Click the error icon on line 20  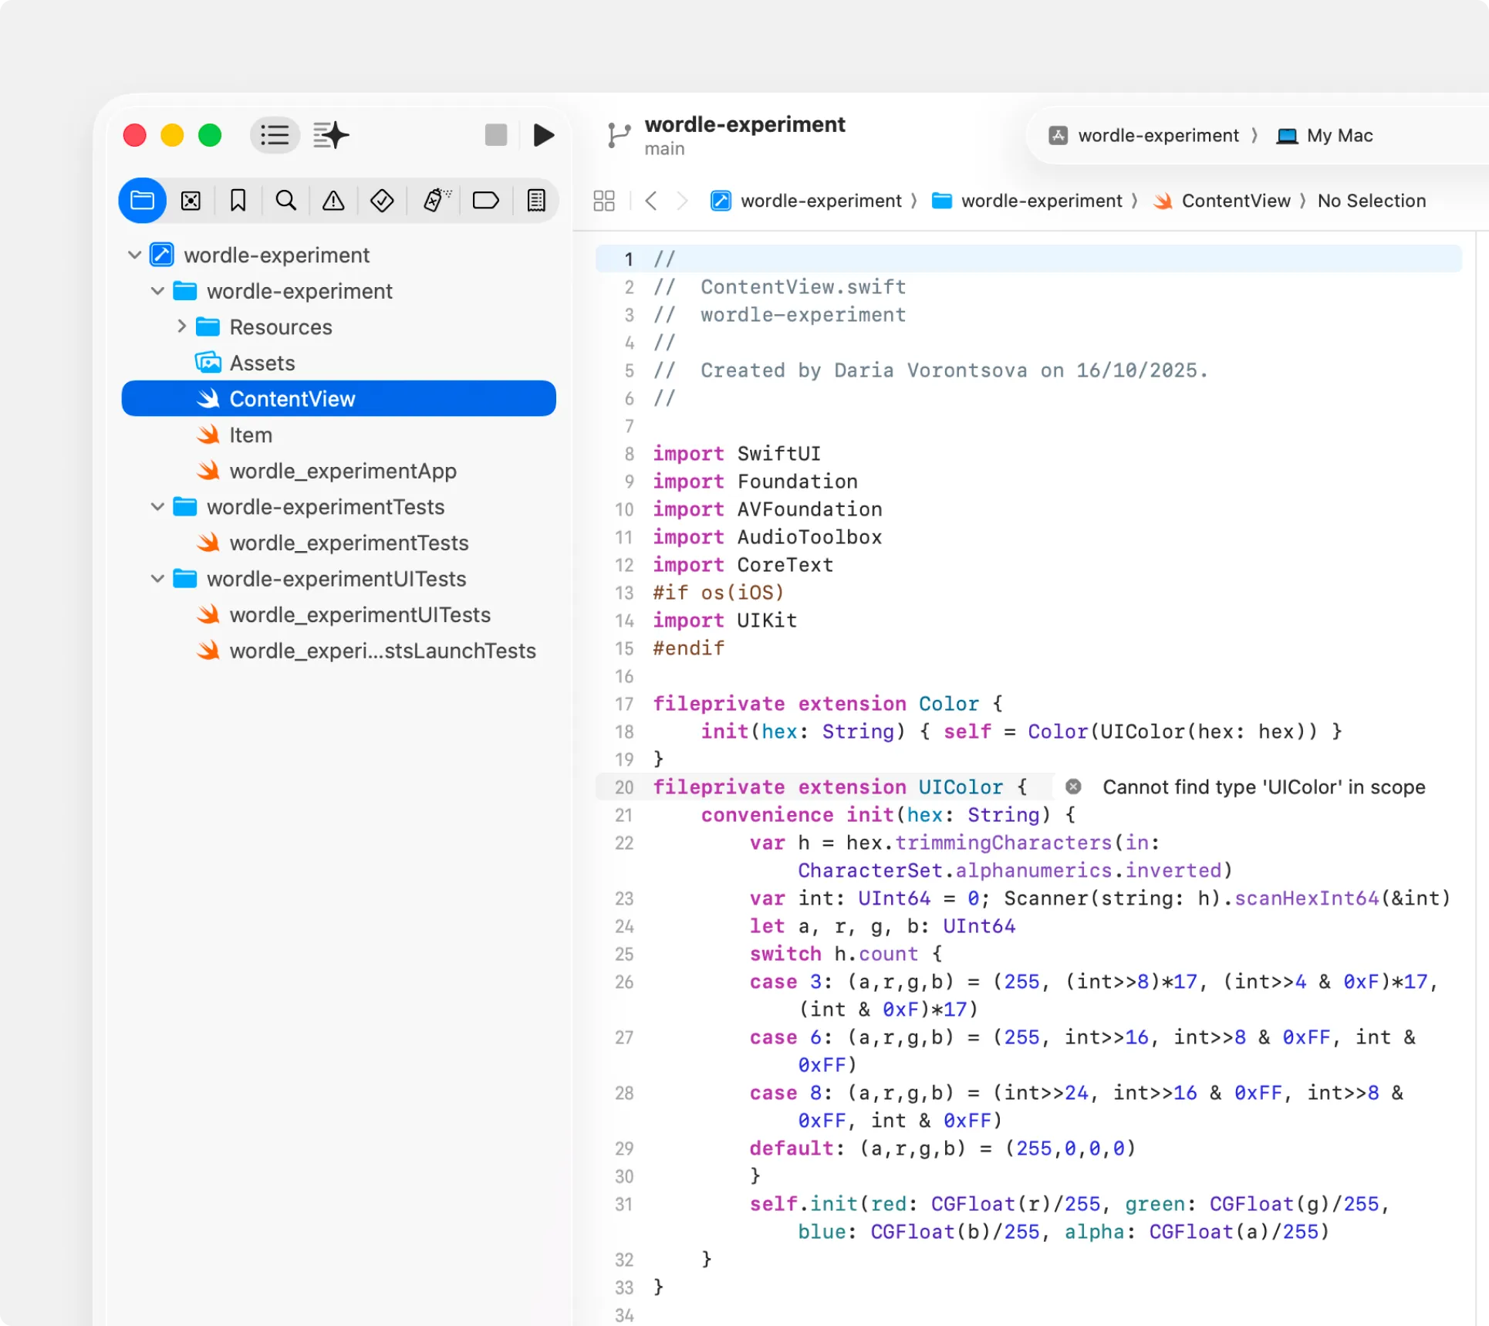pyautogui.click(x=1073, y=786)
